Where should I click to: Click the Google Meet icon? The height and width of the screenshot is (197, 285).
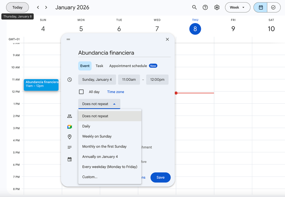point(70,127)
